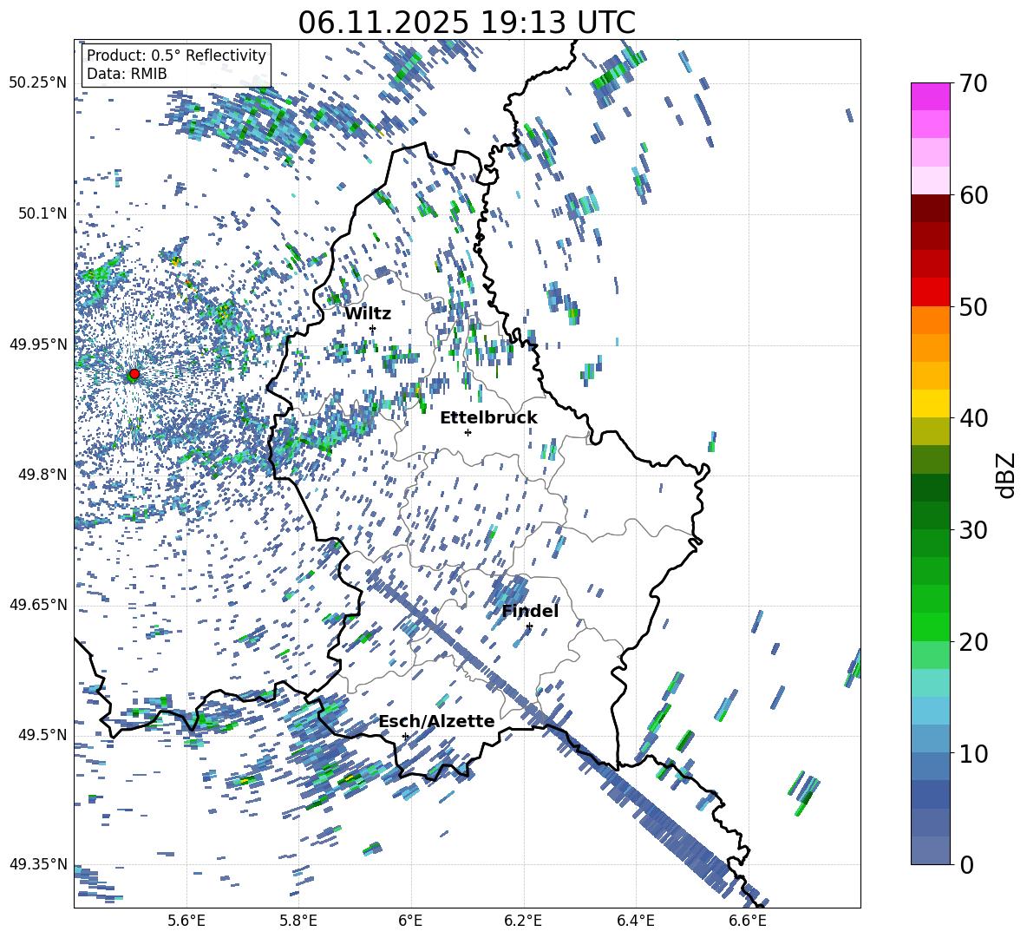Click the 49.95°N latitude label

point(38,344)
